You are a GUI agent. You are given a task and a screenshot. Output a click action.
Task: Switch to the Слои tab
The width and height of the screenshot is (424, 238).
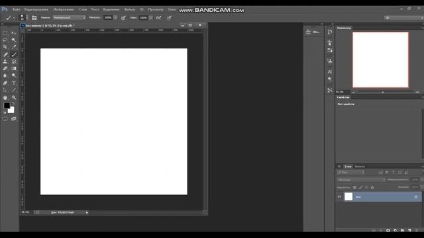tap(348, 167)
